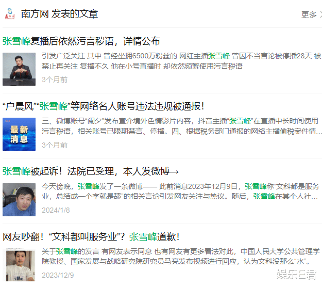Click the 2024/1/8 date label
The height and width of the screenshot is (287, 322).
(56, 210)
